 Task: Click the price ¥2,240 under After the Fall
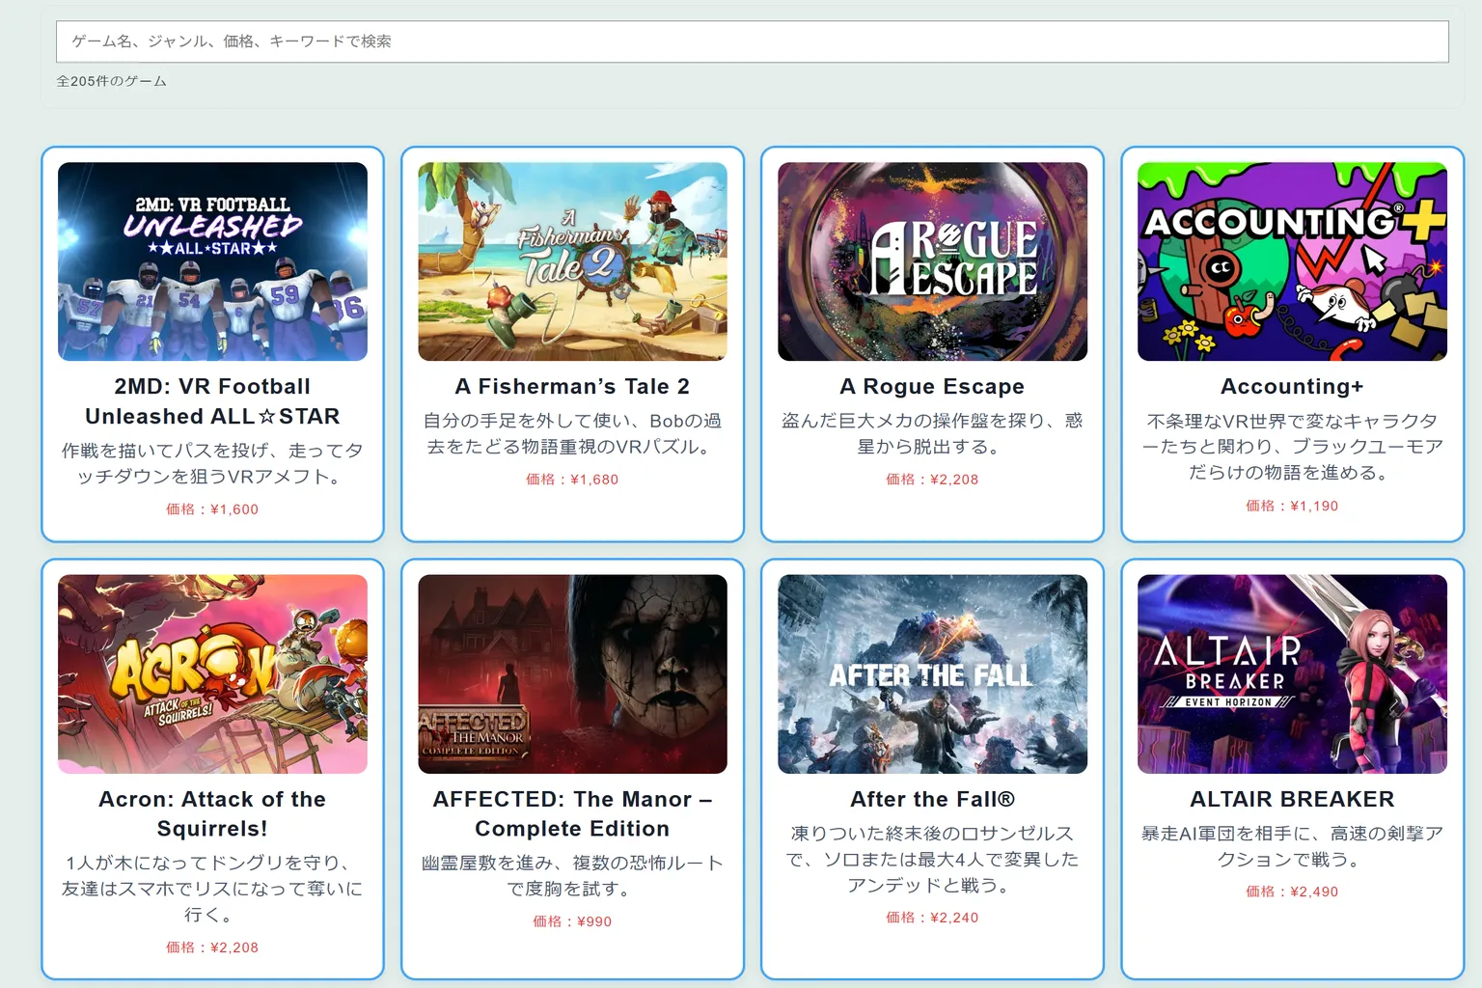tap(932, 918)
